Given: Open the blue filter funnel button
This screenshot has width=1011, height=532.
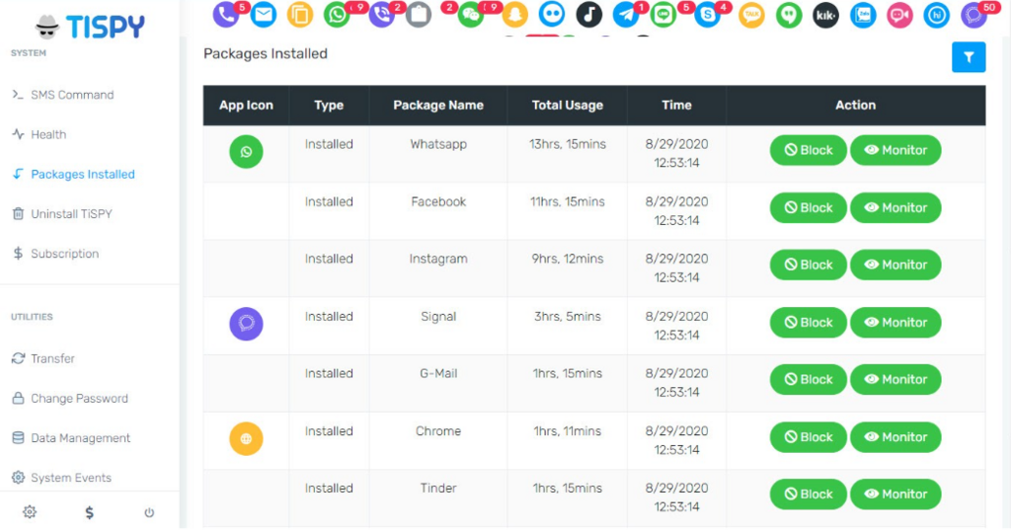Looking at the screenshot, I should pos(969,57).
